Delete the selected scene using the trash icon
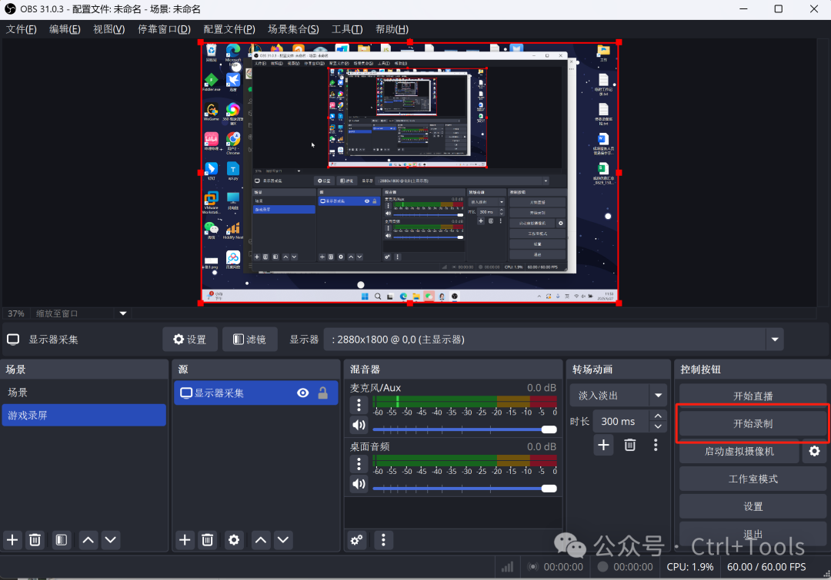Image resolution: width=831 pixels, height=580 pixels. [35, 540]
